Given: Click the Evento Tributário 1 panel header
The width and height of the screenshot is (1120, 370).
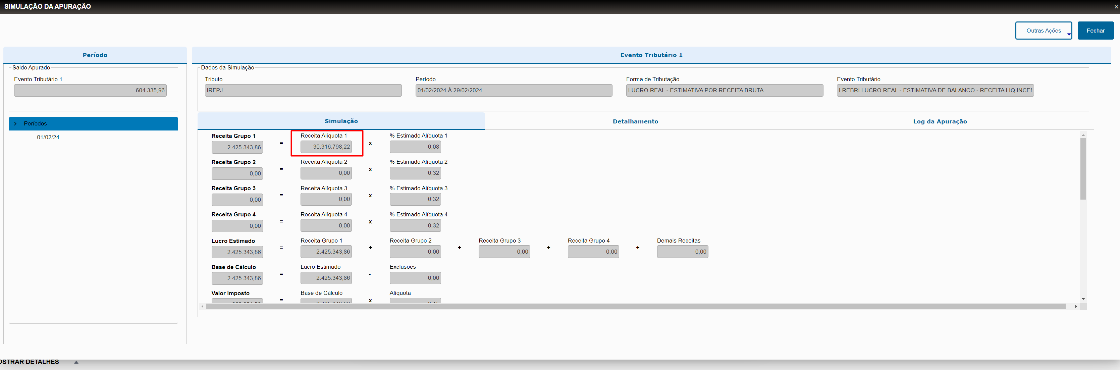Looking at the screenshot, I should coord(651,55).
